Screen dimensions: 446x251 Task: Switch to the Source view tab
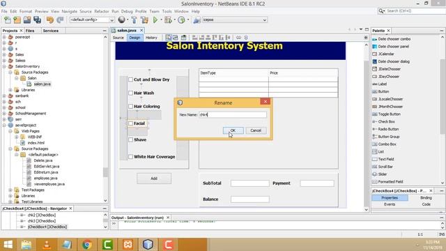118,38
